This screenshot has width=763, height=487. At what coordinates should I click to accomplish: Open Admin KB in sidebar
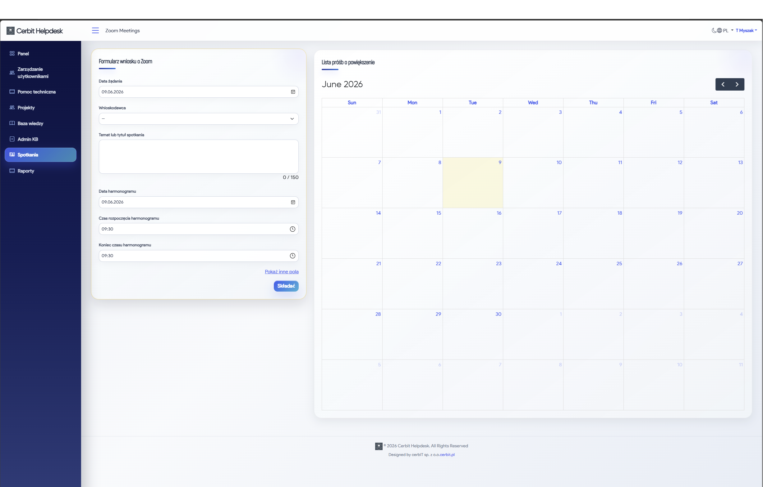(x=40, y=139)
